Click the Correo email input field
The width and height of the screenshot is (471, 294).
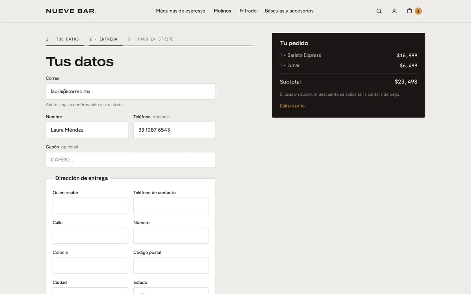click(131, 91)
